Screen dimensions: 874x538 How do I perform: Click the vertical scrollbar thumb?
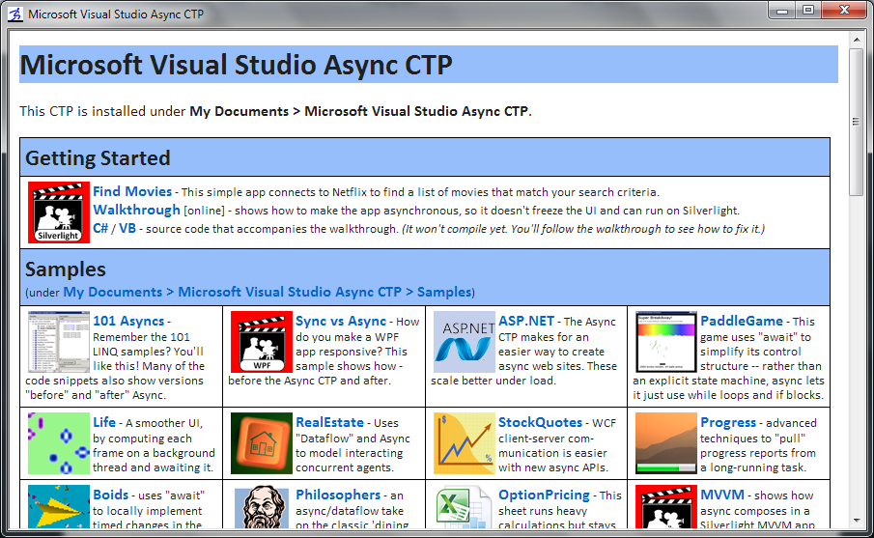(x=857, y=122)
